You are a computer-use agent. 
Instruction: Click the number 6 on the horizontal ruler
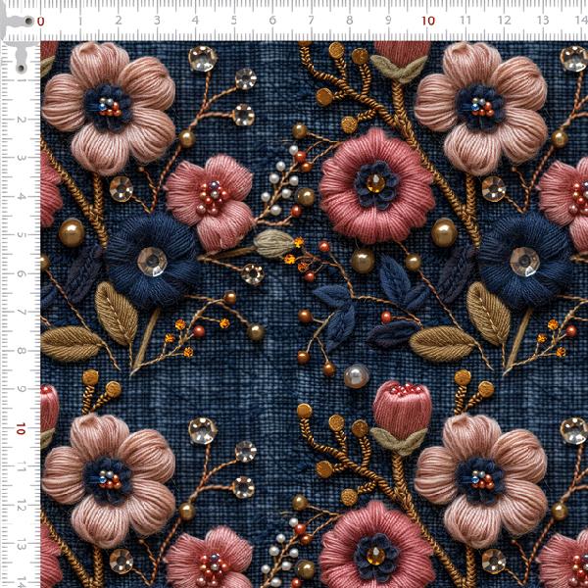click(272, 21)
